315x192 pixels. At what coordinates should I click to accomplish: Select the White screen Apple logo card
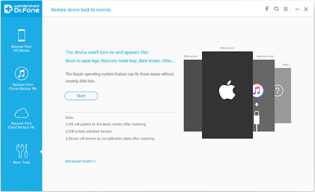tap(227, 95)
